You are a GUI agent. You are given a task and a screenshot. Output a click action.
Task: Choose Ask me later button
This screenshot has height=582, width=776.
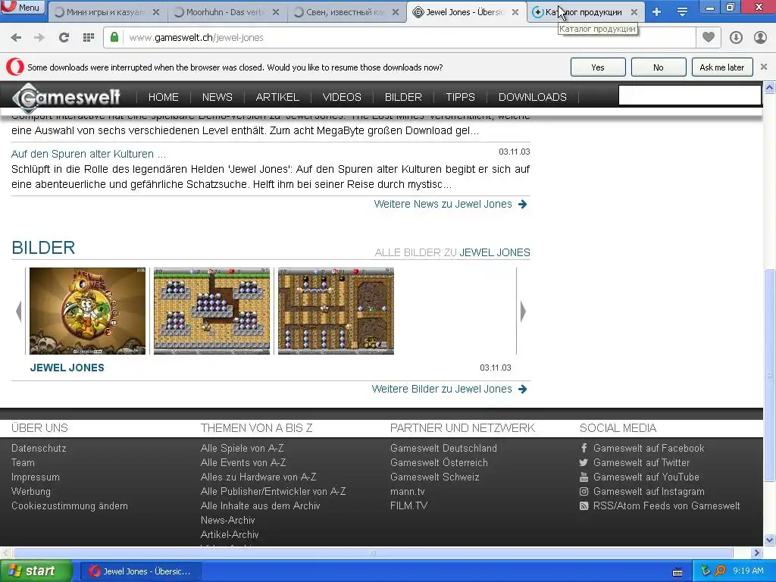coord(721,67)
